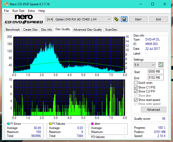Click the Progress value 100 %

click(x=162, y=128)
